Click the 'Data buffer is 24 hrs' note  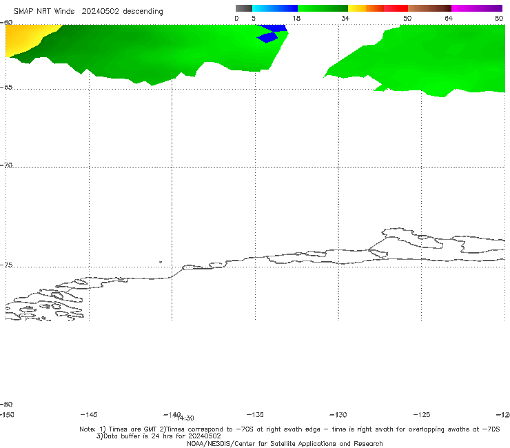pyautogui.click(x=159, y=436)
